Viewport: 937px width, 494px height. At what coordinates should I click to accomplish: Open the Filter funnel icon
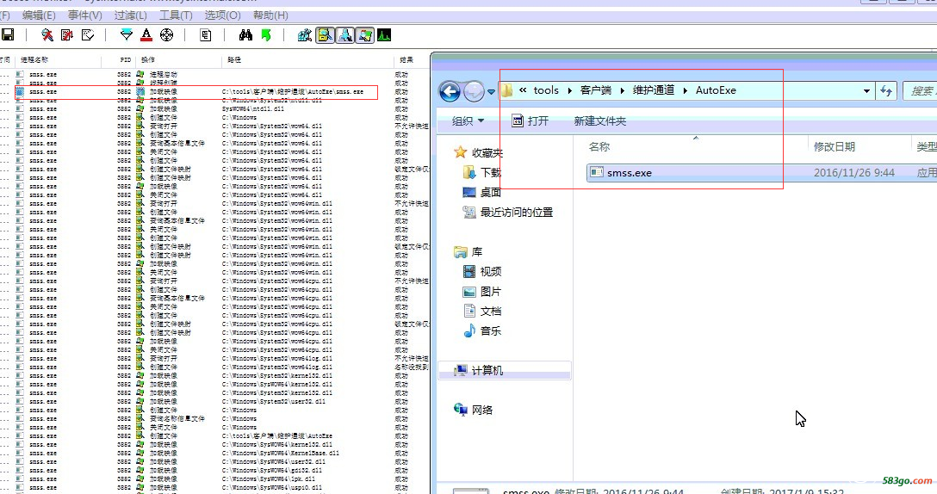coord(126,35)
